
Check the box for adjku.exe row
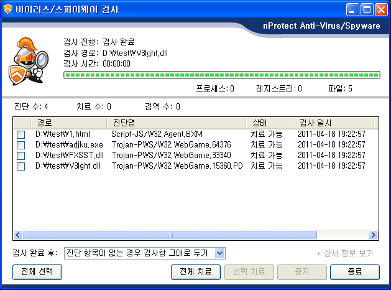[21, 145]
